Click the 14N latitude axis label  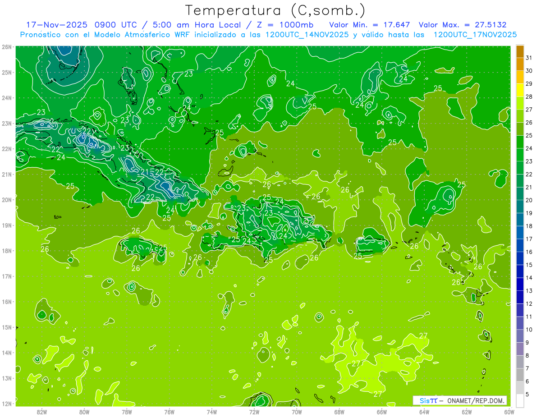pos(6,352)
